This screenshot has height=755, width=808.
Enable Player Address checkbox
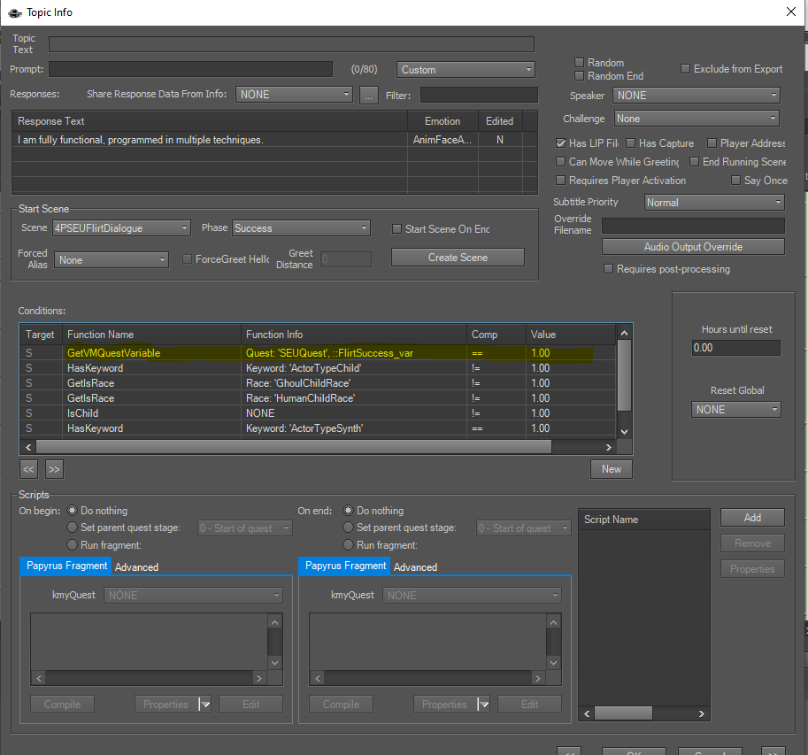click(712, 143)
